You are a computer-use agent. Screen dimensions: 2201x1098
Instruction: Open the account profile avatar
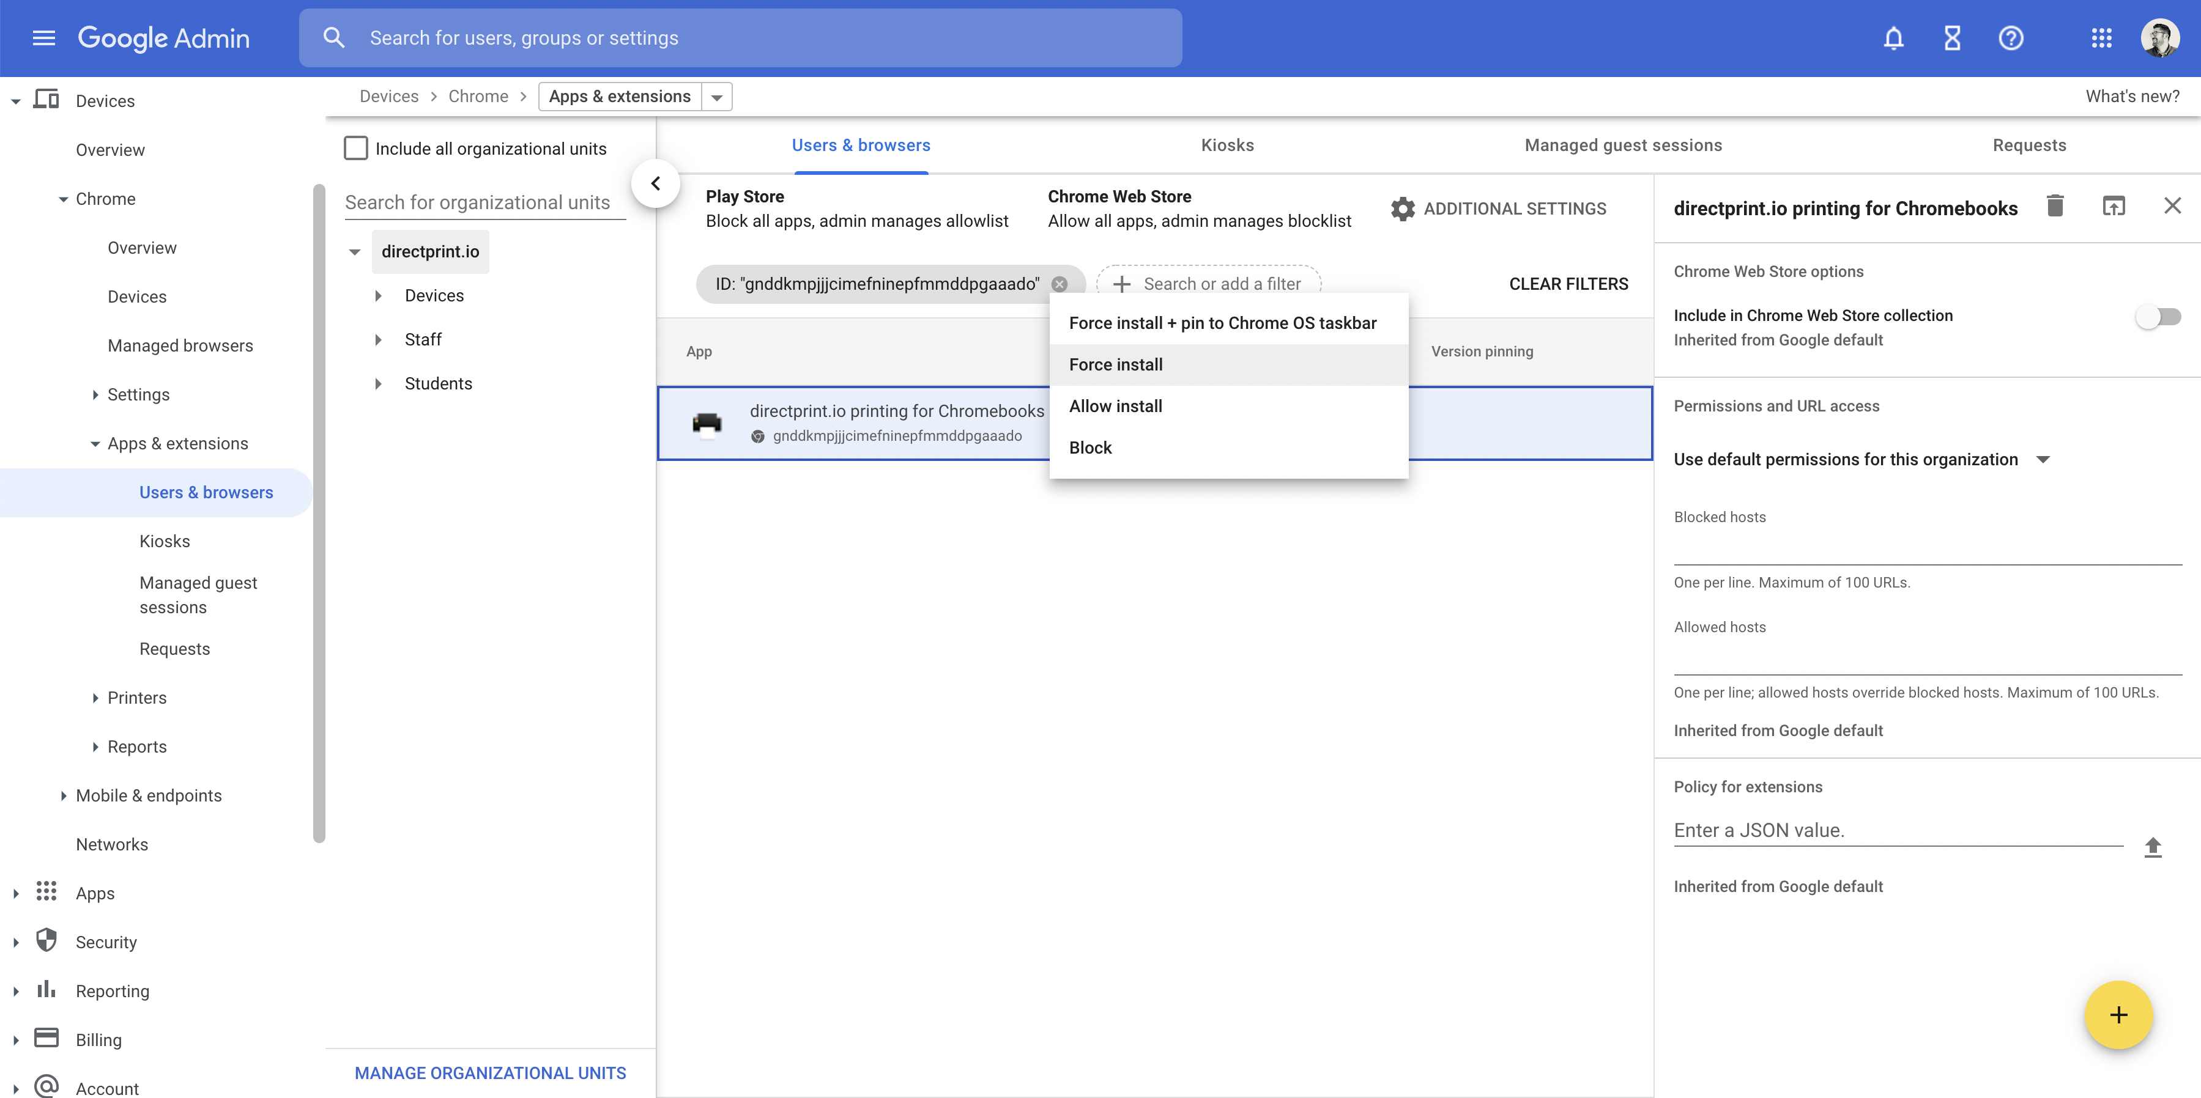[2160, 37]
